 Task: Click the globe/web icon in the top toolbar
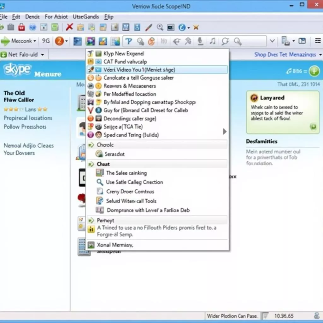pos(32,27)
